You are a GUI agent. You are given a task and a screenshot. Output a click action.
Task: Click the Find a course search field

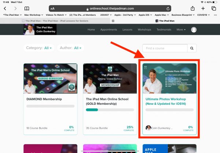pyautogui.click(x=165, y=48)
